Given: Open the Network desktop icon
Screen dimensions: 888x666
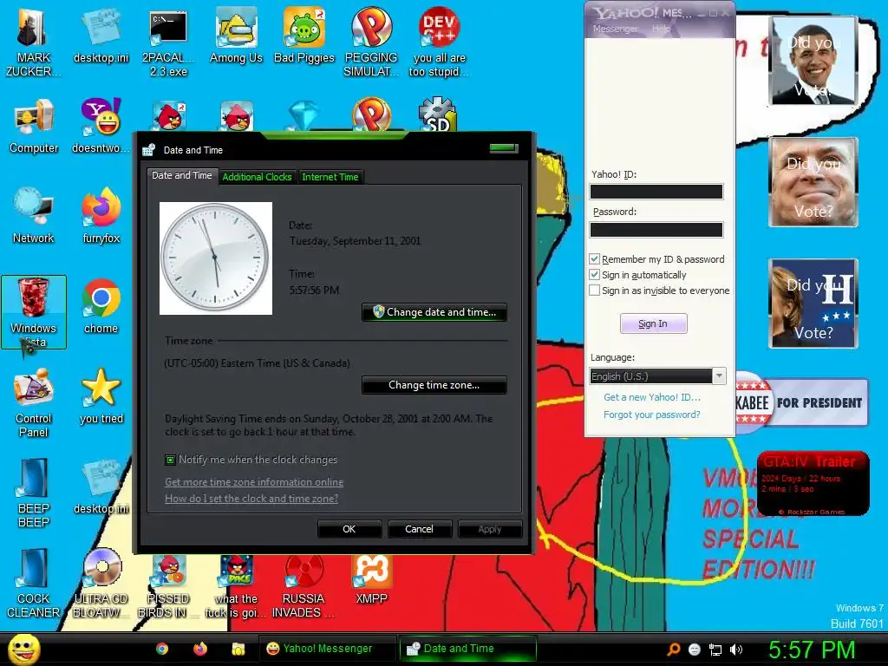Looking at the screenshot, I should click(x=34, y=216).
